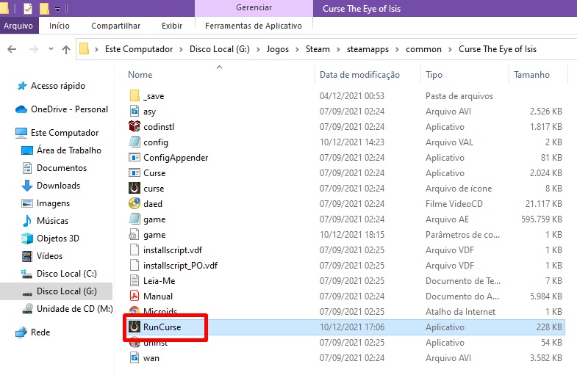Expand the chevron after Jogos in the path

tap(297, 49)
